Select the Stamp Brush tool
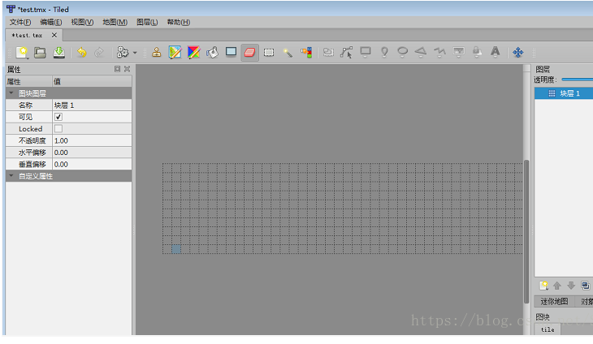 click(x=156, y=53)
